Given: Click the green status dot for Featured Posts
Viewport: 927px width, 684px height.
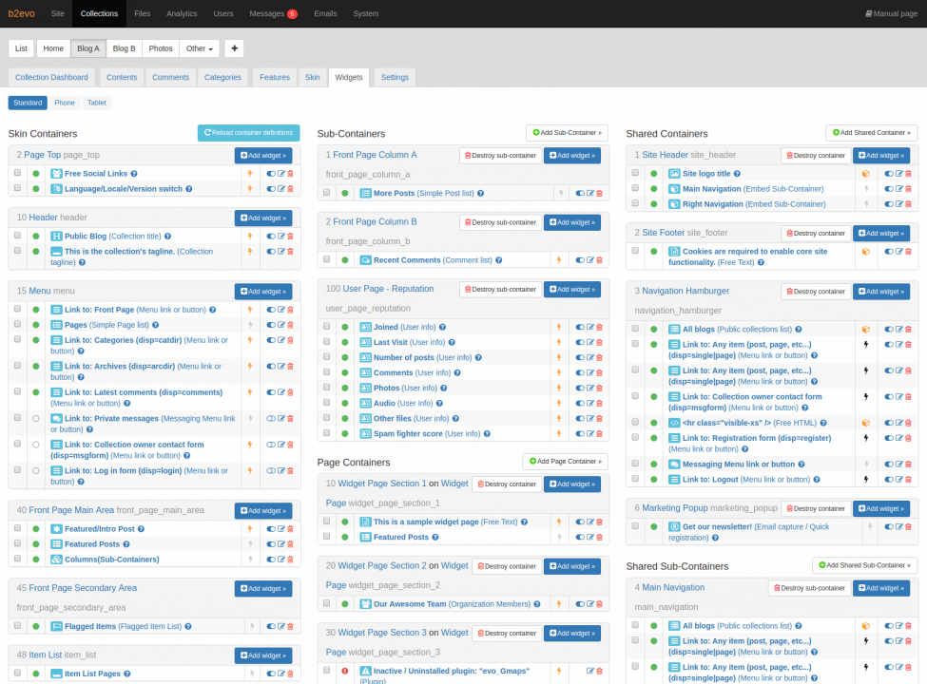Looking at the screenshot, I should tap(36, 542).
